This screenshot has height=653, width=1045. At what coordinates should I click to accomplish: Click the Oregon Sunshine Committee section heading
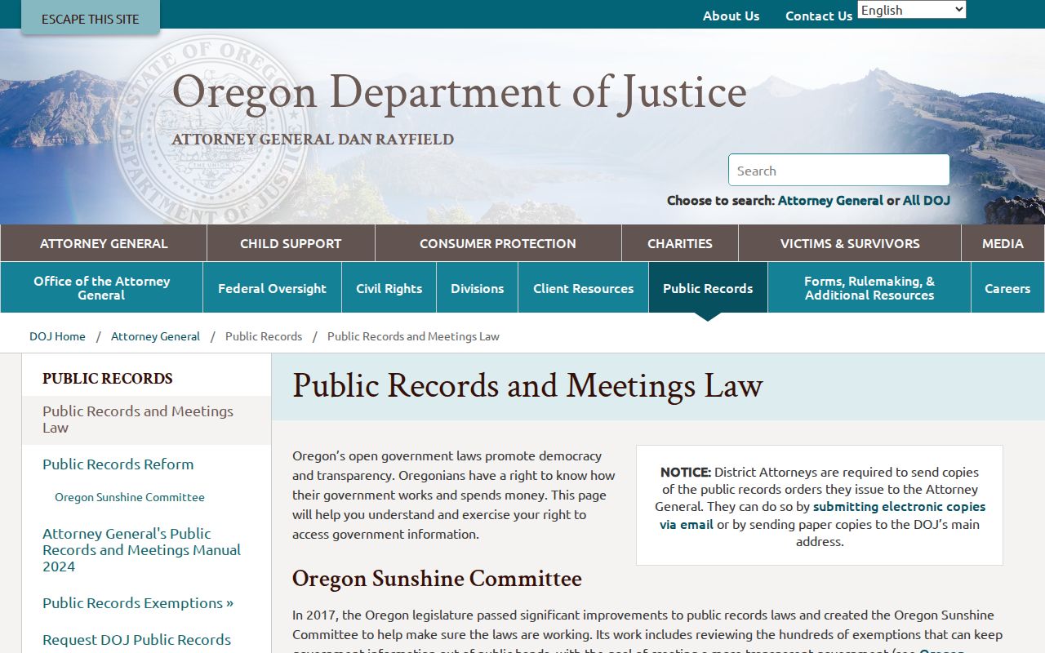click(x=437, y=579)
